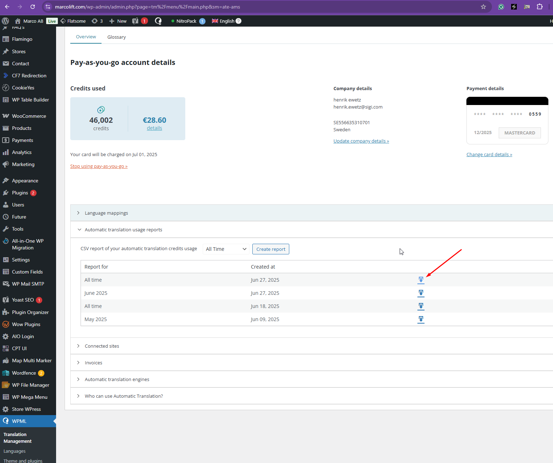The image size is (553, 463).
Task: Open the WPML icon in top admin bar
Action: pyautogui.click(x=158, y=21)
